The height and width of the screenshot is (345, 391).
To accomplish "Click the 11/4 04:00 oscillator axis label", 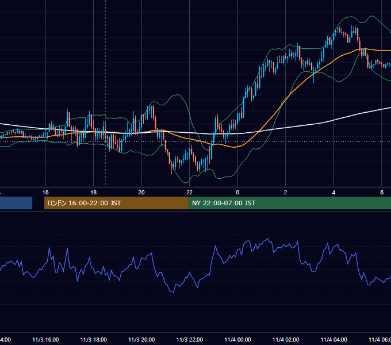I will click(334, 339).
